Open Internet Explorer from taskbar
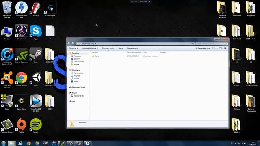 [20, 143]
